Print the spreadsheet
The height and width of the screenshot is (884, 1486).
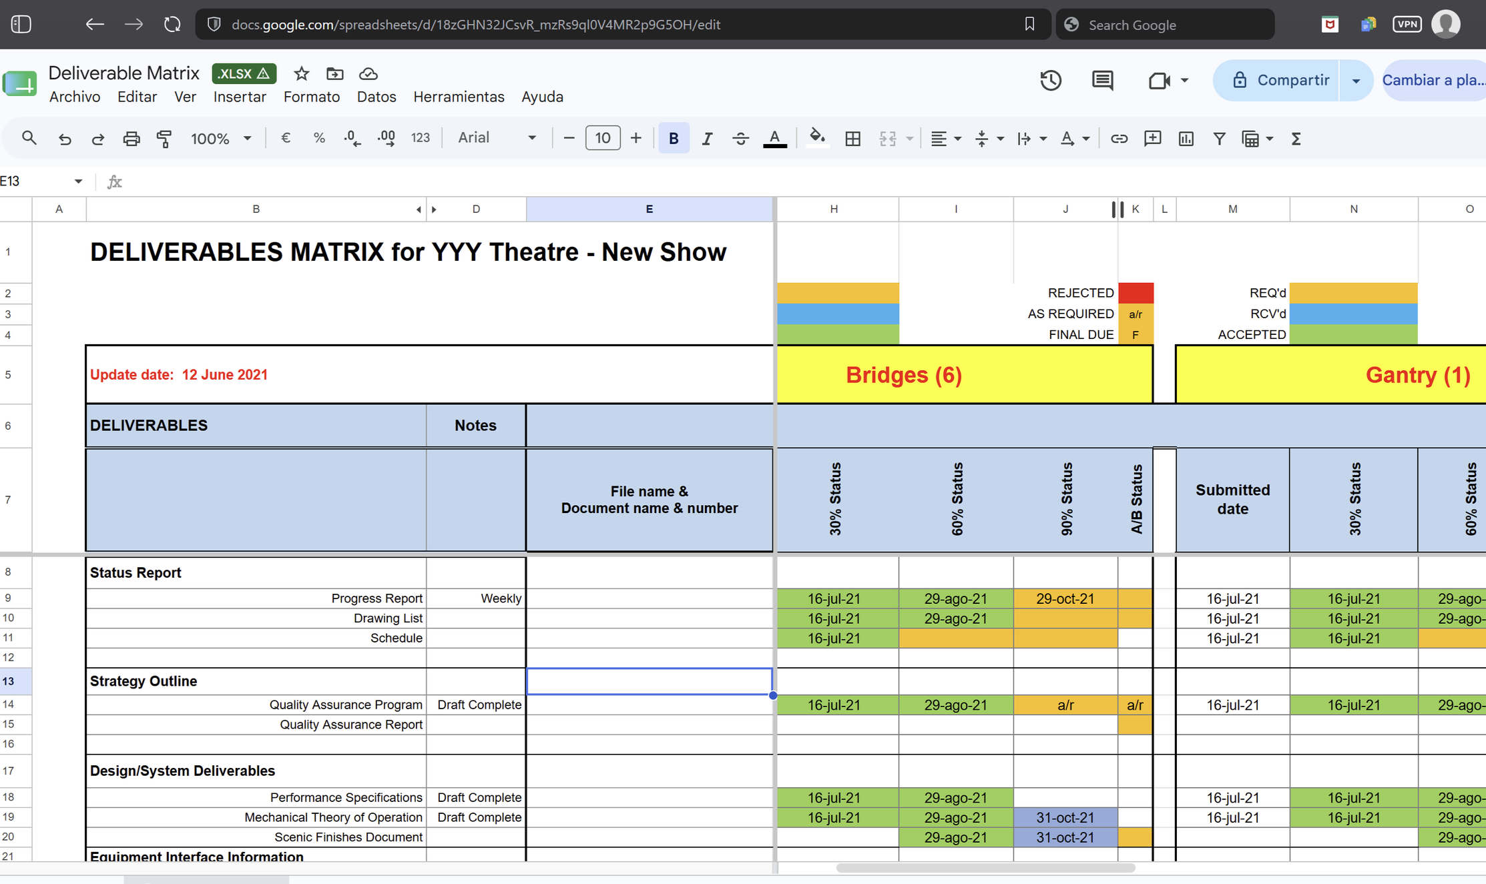[132, 138]
